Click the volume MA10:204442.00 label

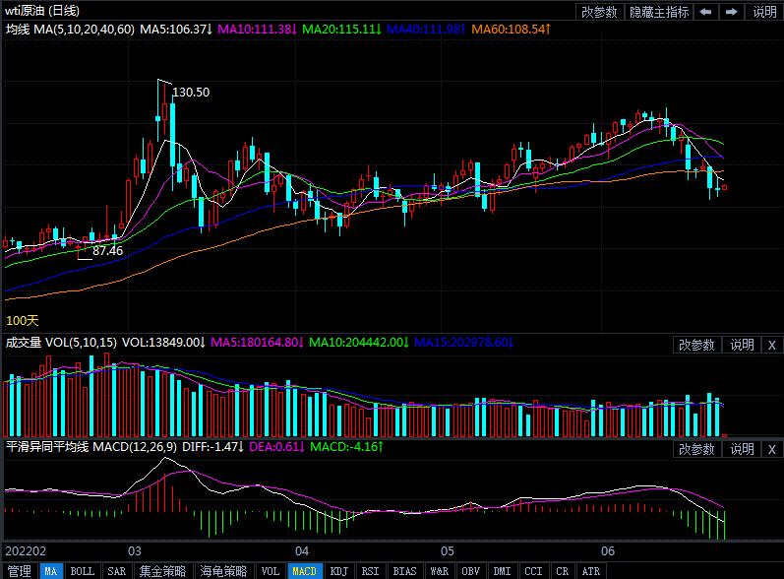pyautogui.click(x=358, y=343)
